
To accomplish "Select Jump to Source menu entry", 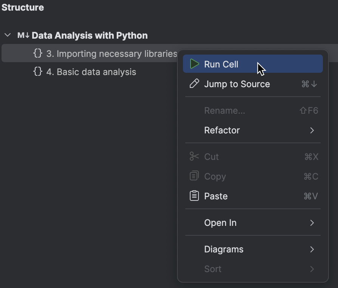I will coord(253,84).
